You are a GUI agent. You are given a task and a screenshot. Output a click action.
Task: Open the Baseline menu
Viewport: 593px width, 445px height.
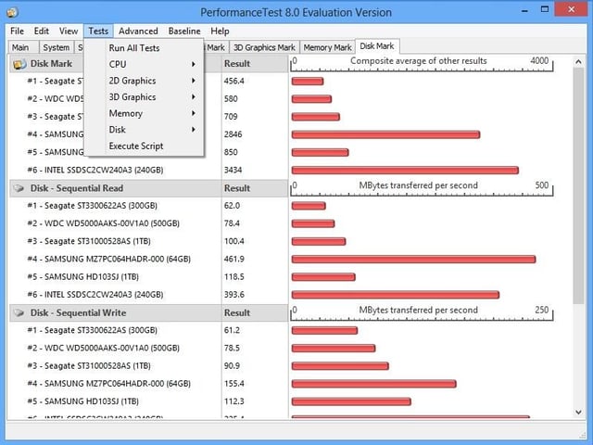[x=184, y=31]
